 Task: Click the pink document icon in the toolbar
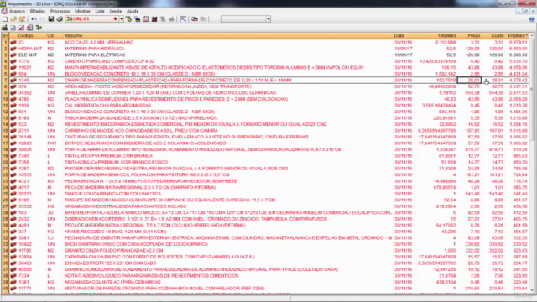pos(145,19)
